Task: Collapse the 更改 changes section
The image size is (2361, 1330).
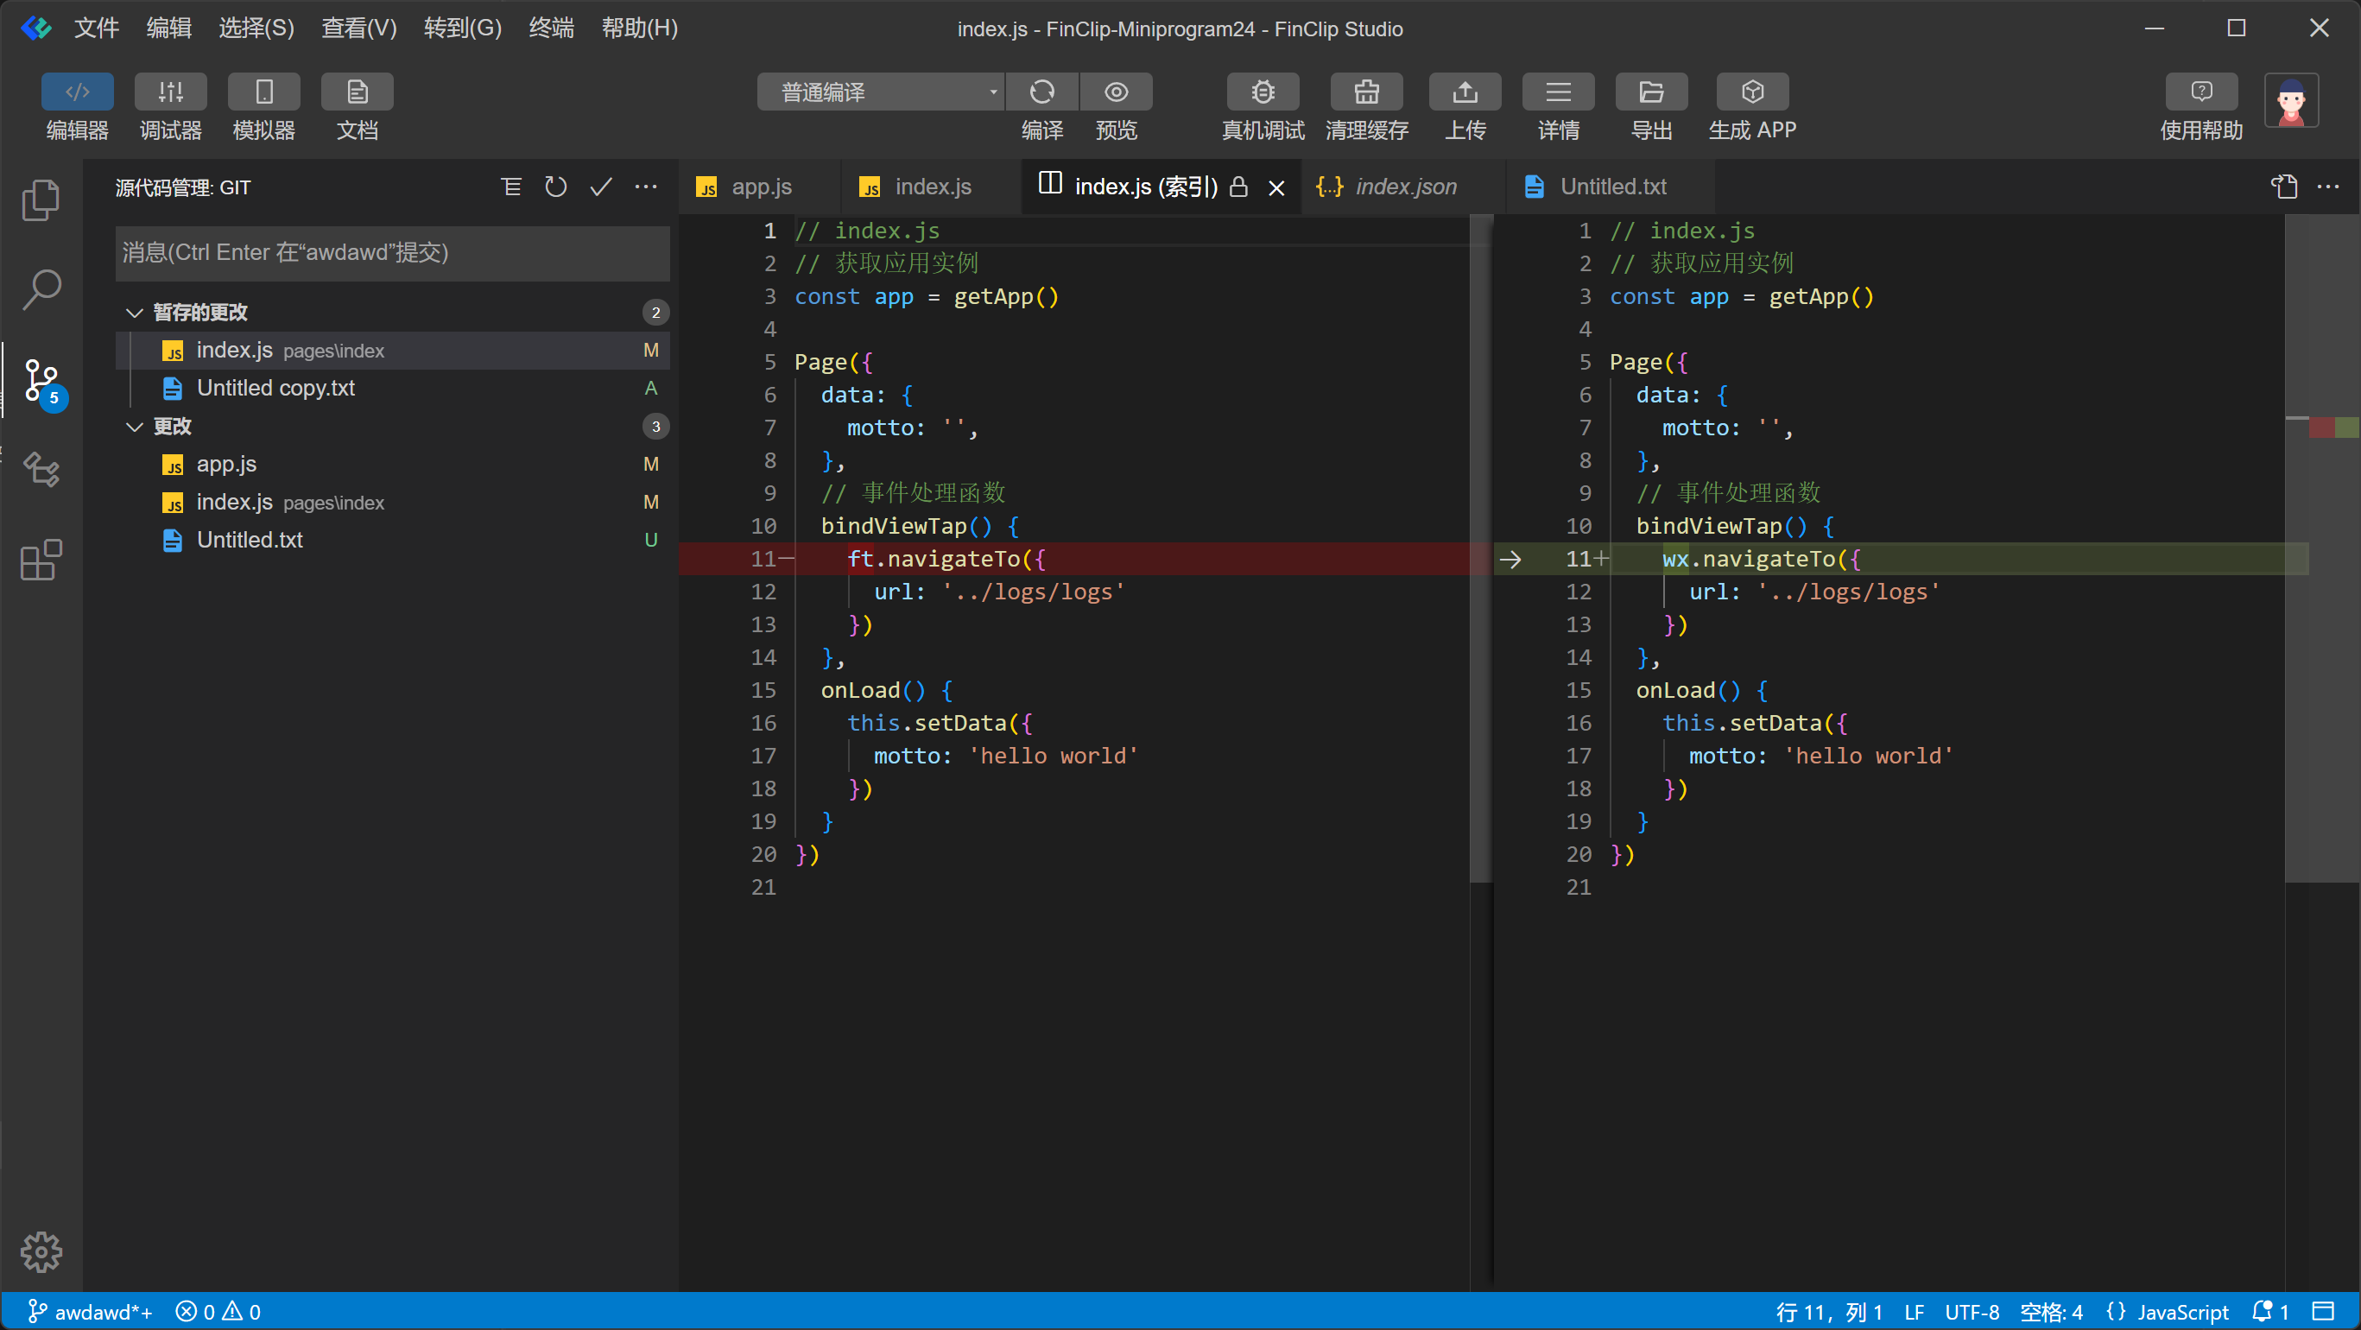Action: tap(135, 427)
